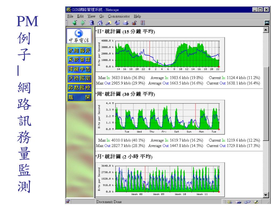Open the Security padlock icon
The image size is (275, 206).
[134, 23]
